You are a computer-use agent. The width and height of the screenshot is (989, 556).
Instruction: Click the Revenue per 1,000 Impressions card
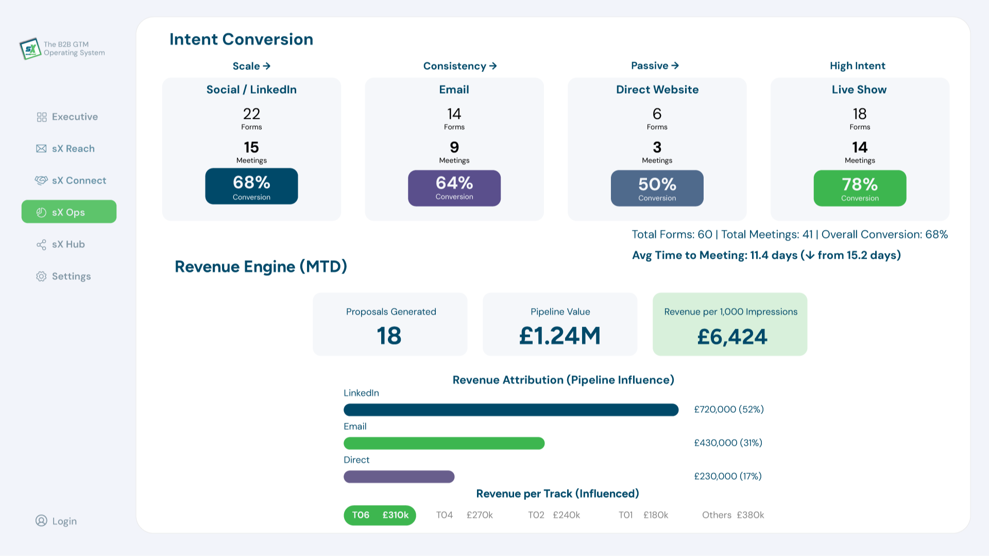(x=730, y=325)
